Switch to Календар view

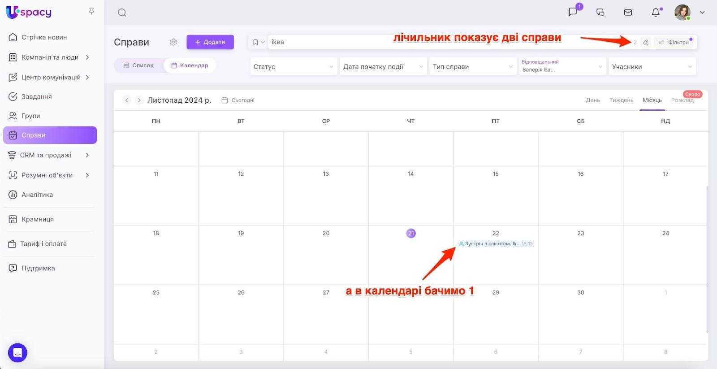coord(190,65)
